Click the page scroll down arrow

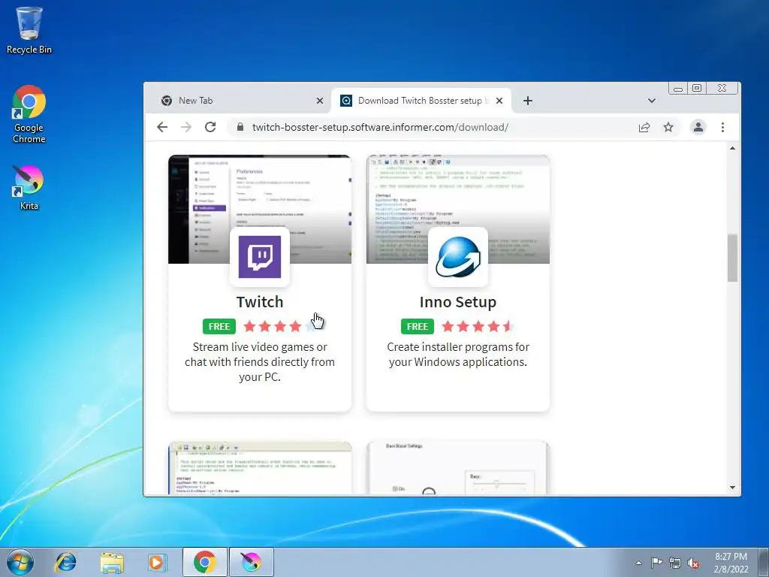[732, 487]
